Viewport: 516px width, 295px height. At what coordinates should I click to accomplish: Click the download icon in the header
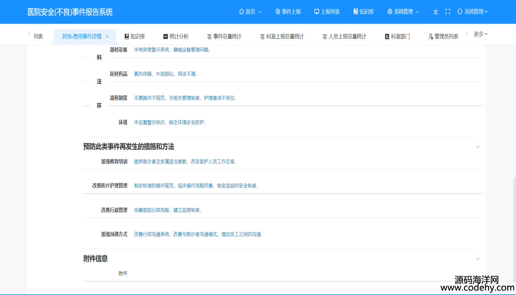click(435, 11)
